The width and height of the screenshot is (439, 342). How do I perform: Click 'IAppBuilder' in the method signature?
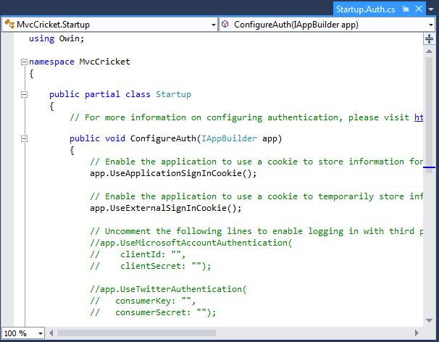[229, 138]
